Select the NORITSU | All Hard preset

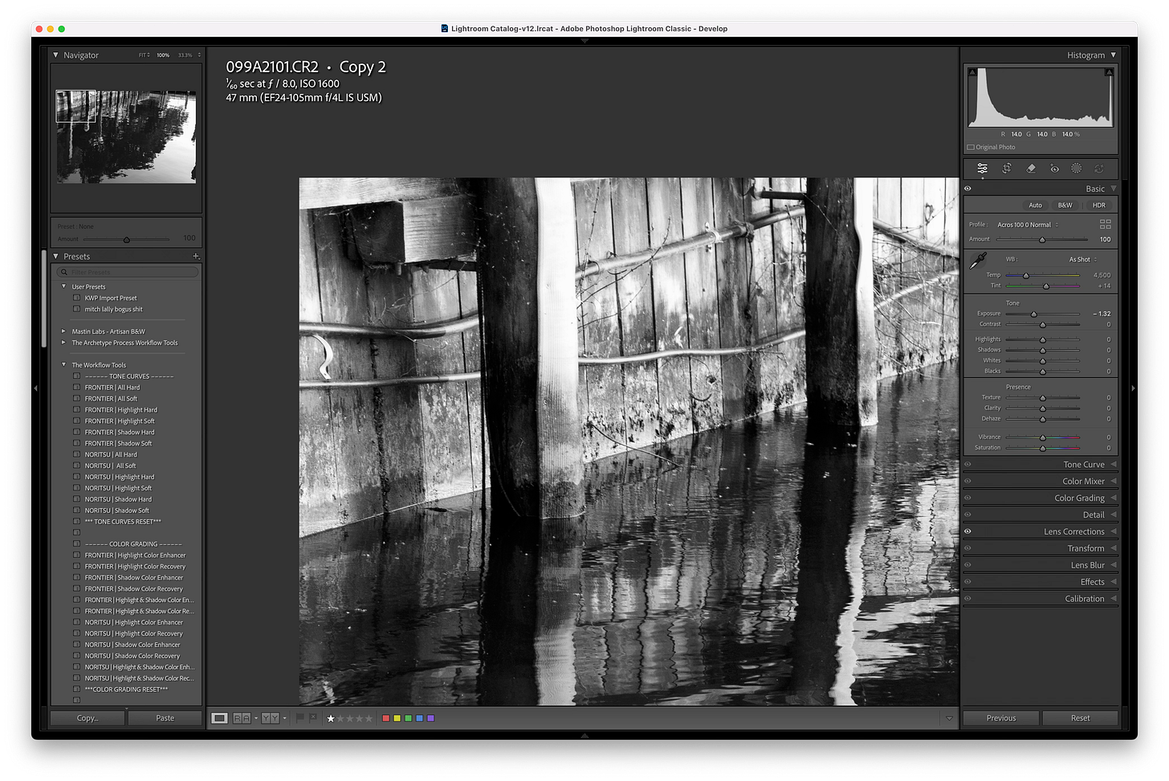click(110, 454)
